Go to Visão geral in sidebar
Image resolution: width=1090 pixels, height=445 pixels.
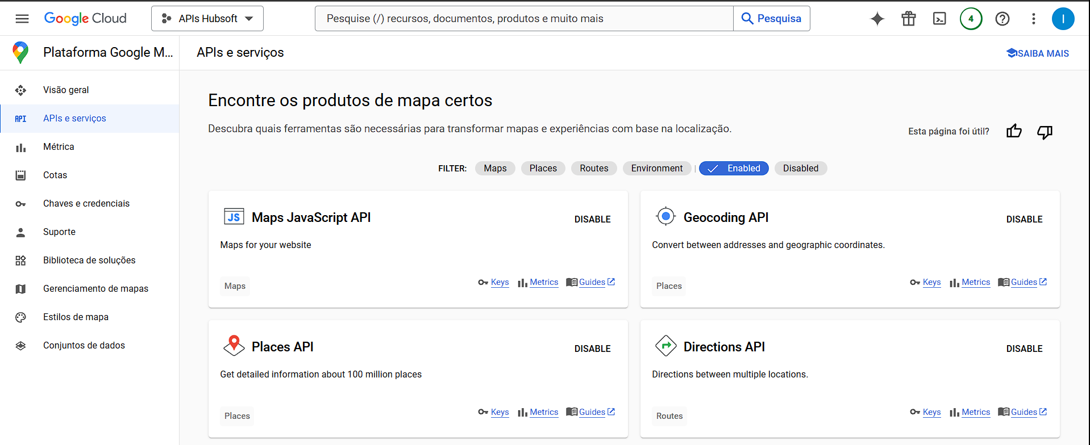(x=90, y=90)
